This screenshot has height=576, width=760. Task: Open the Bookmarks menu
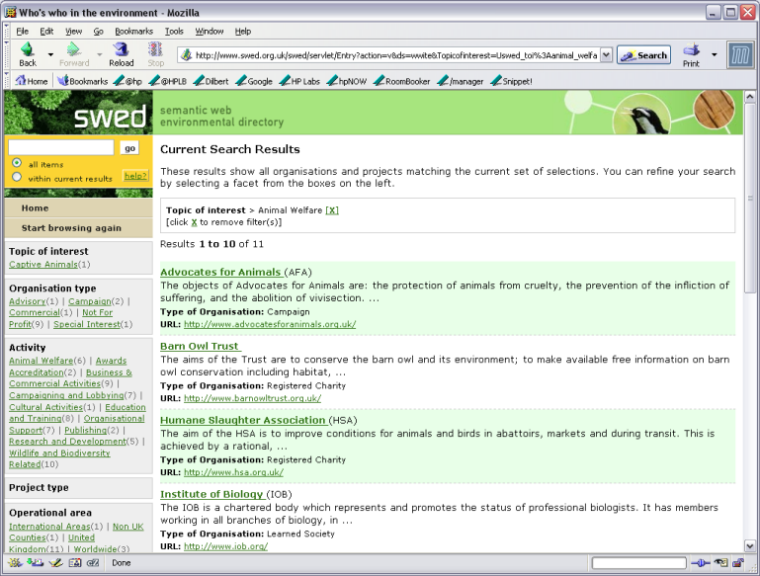pyautogui.click(x=133, y=32)
